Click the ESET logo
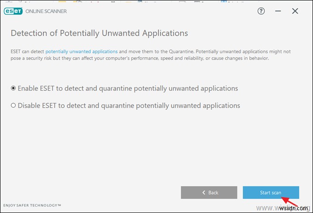The width and height of the screenshot is (313, 213). (x=13, y=11)
